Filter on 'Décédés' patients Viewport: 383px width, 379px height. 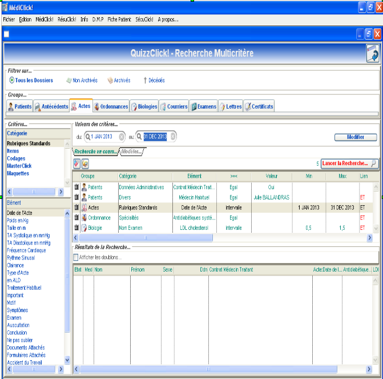tap(154, 80)
